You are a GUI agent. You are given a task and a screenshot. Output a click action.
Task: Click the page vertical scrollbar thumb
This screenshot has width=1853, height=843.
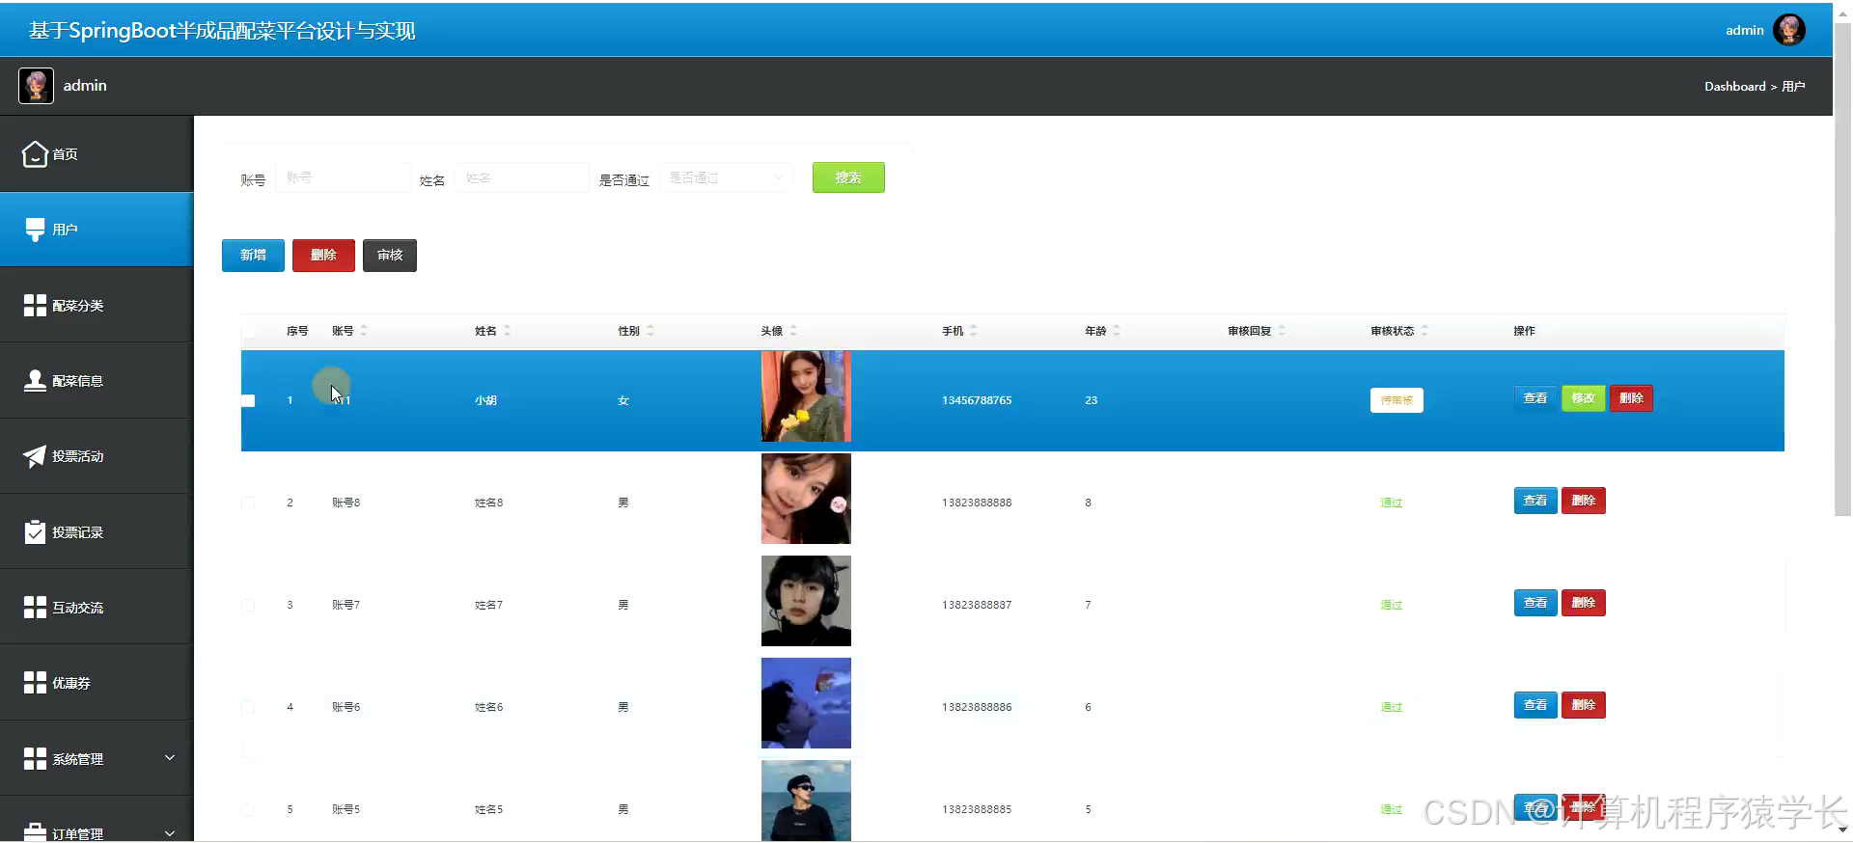pyautogui.click(x=1842, y=270)
